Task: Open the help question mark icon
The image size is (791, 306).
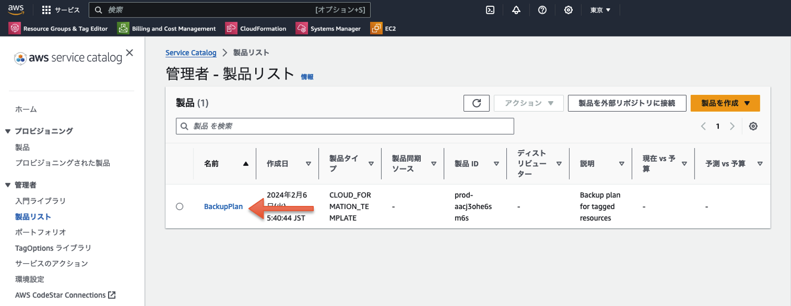Action: (542, 9)
